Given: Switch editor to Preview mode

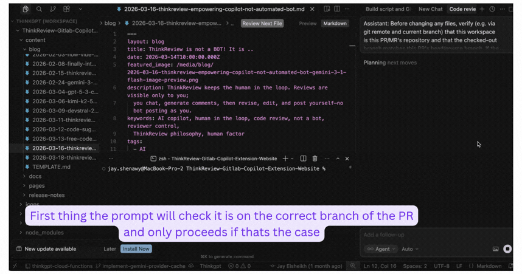Looking at the screenshot, I should tap(308, 23).
